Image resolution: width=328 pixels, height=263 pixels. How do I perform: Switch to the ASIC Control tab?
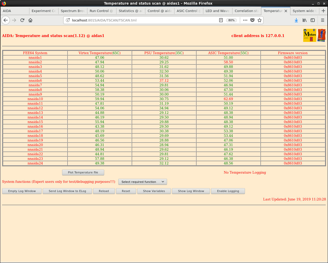tap(189, 11)
